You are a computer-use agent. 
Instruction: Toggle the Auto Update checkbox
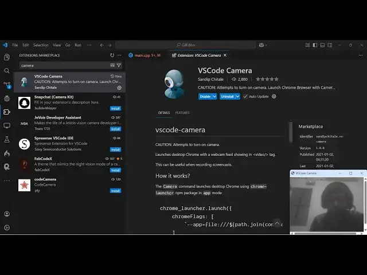click(245, 96)
